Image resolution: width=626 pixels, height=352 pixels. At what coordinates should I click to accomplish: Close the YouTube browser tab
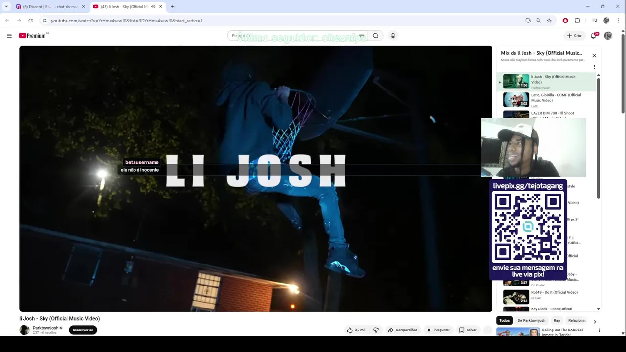160,7
